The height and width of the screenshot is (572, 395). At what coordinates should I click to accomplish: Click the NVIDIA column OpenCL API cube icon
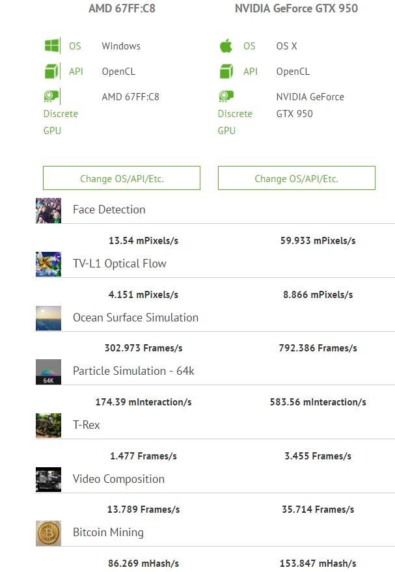226,72
